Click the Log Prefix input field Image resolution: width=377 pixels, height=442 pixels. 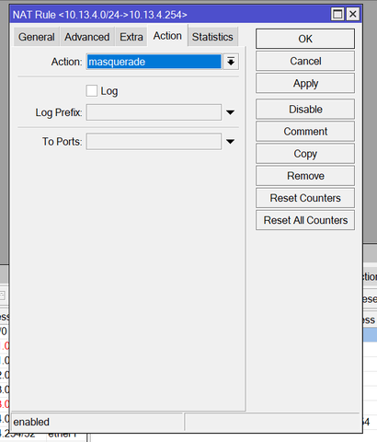tap(154, 112)
